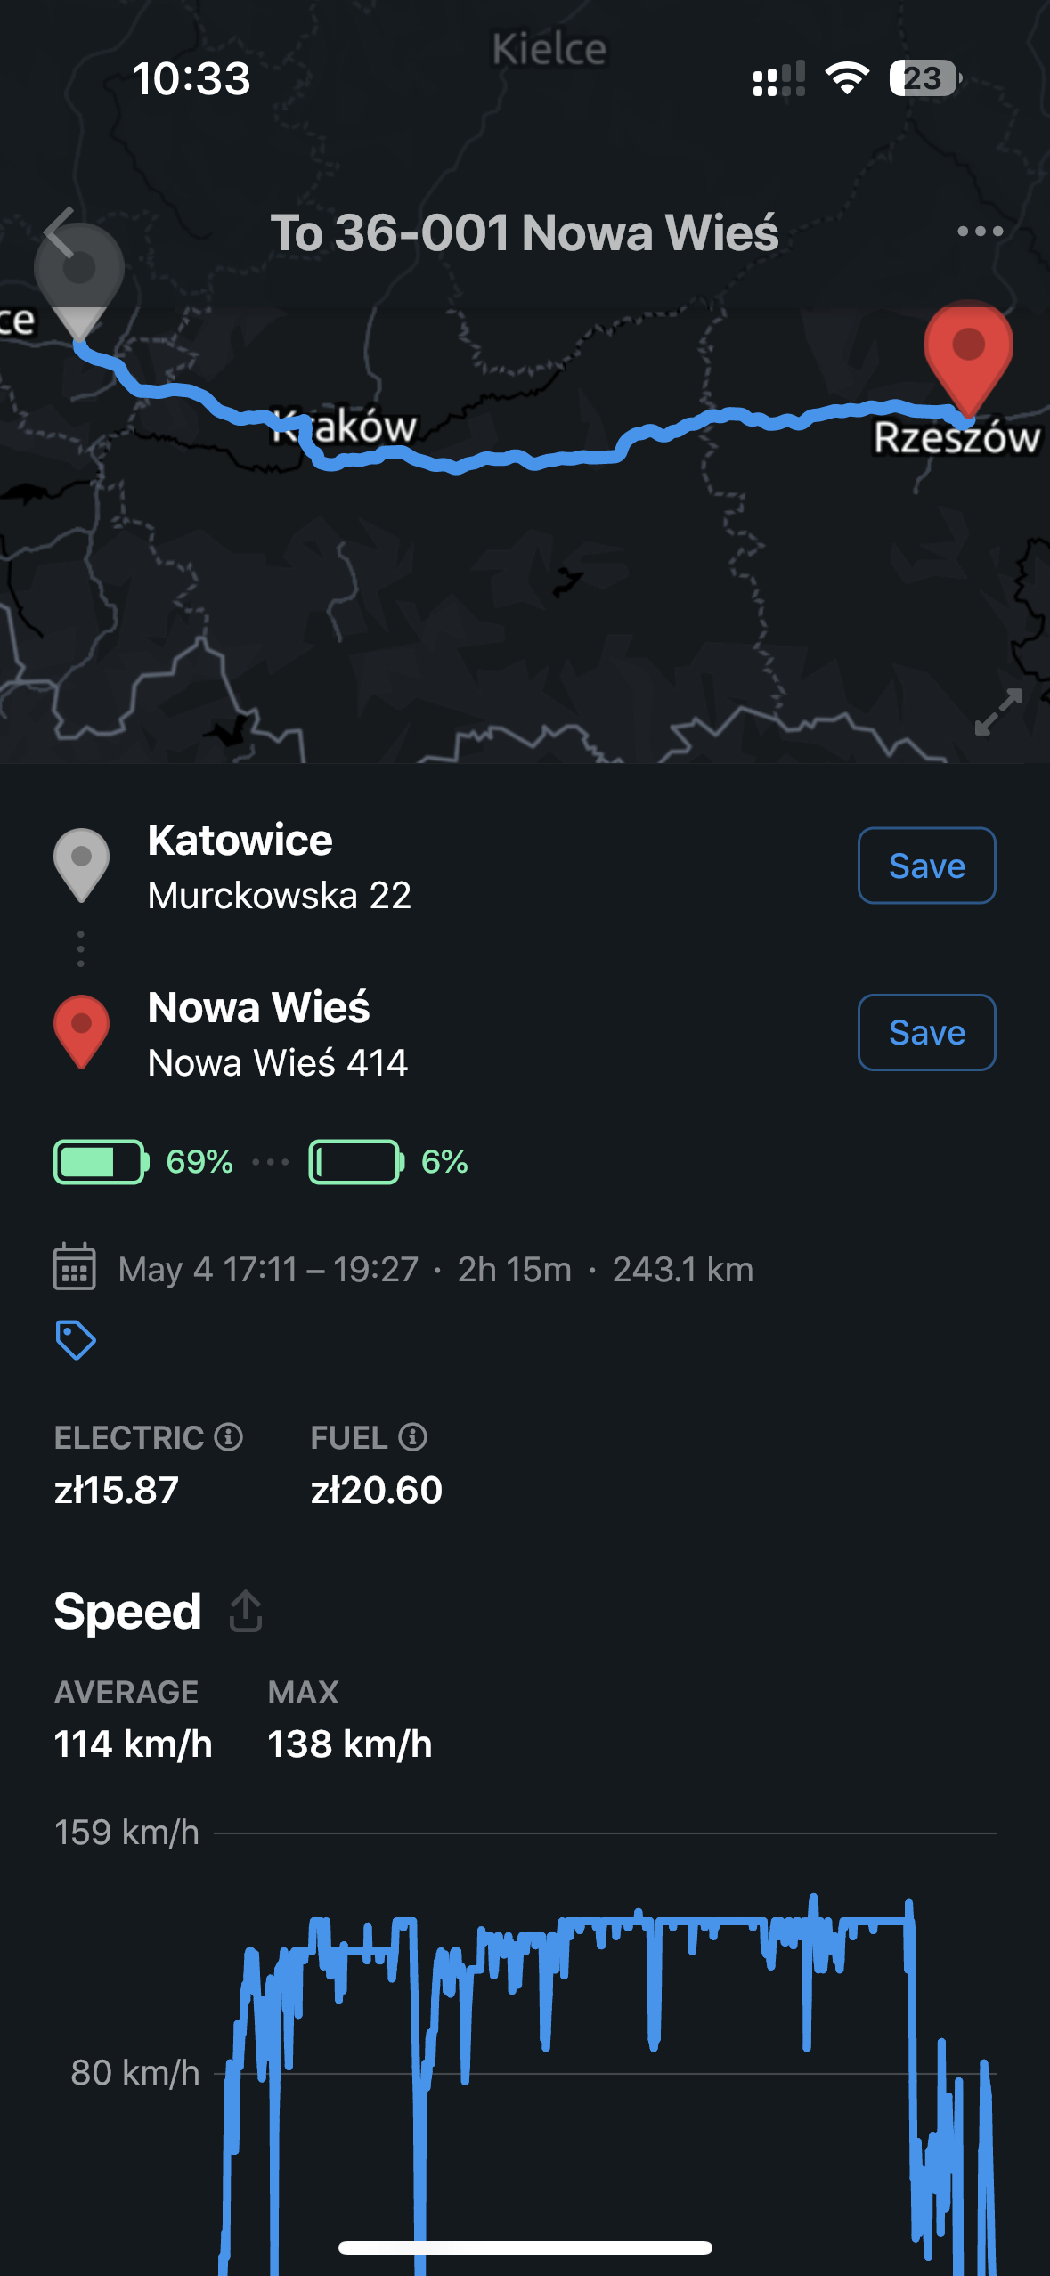Tap the gray start pin on map
1050x2276 pixels.
click(x=79, y=281)
